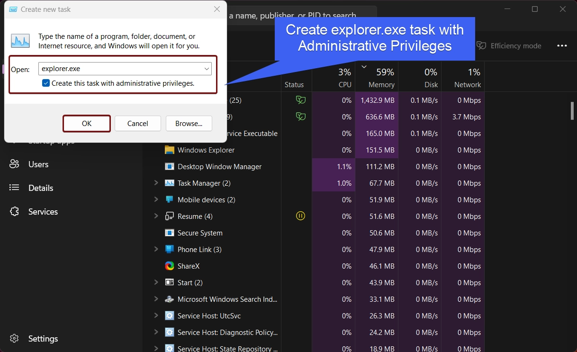577x352 pixels.
Task: Click the Cancel button in the dialog
Action: coord(138,124)
